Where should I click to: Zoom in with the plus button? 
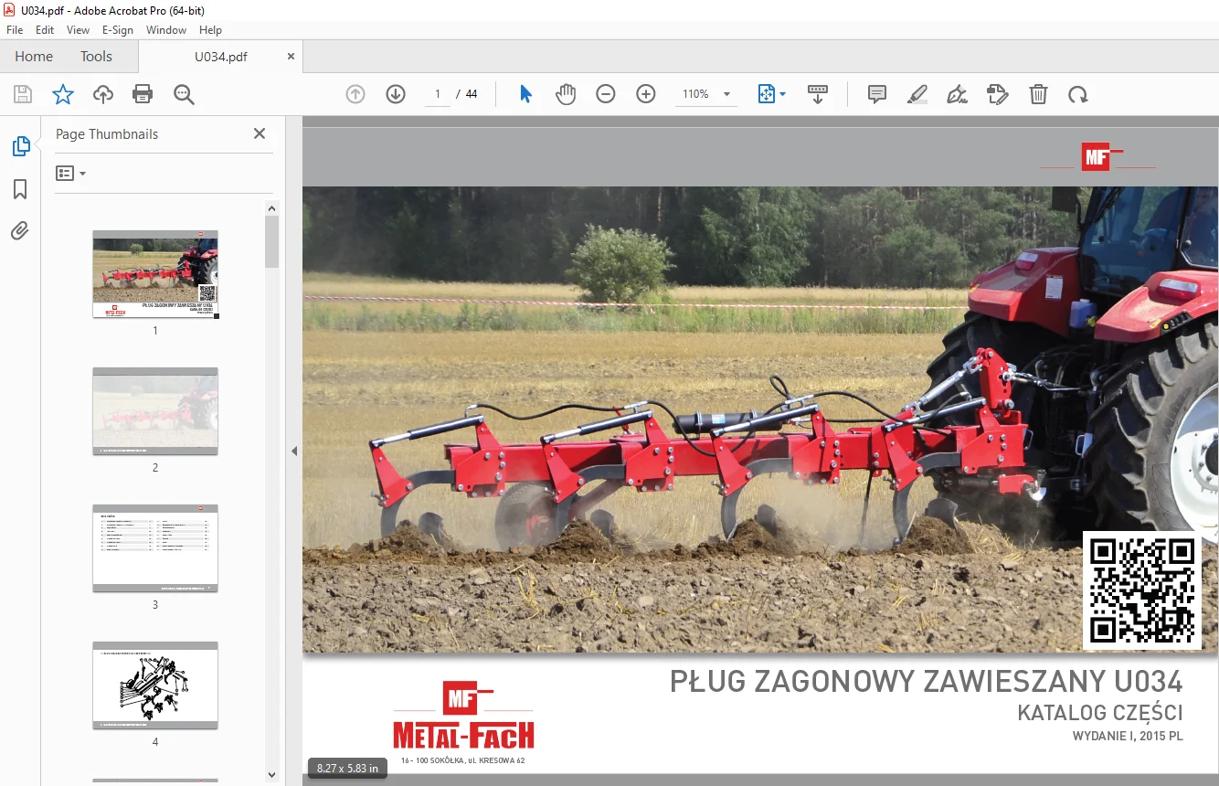pos(646,94)
